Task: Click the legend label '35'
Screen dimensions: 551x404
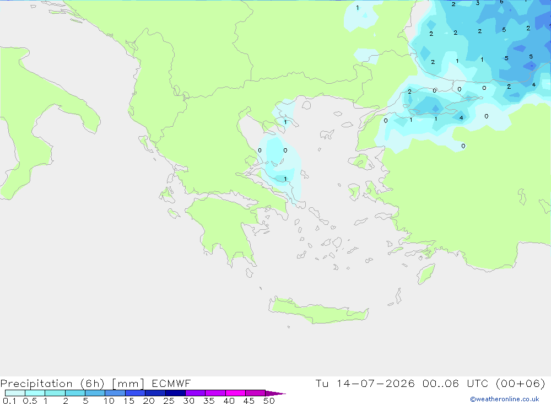Action: click(x=209, y=401)
